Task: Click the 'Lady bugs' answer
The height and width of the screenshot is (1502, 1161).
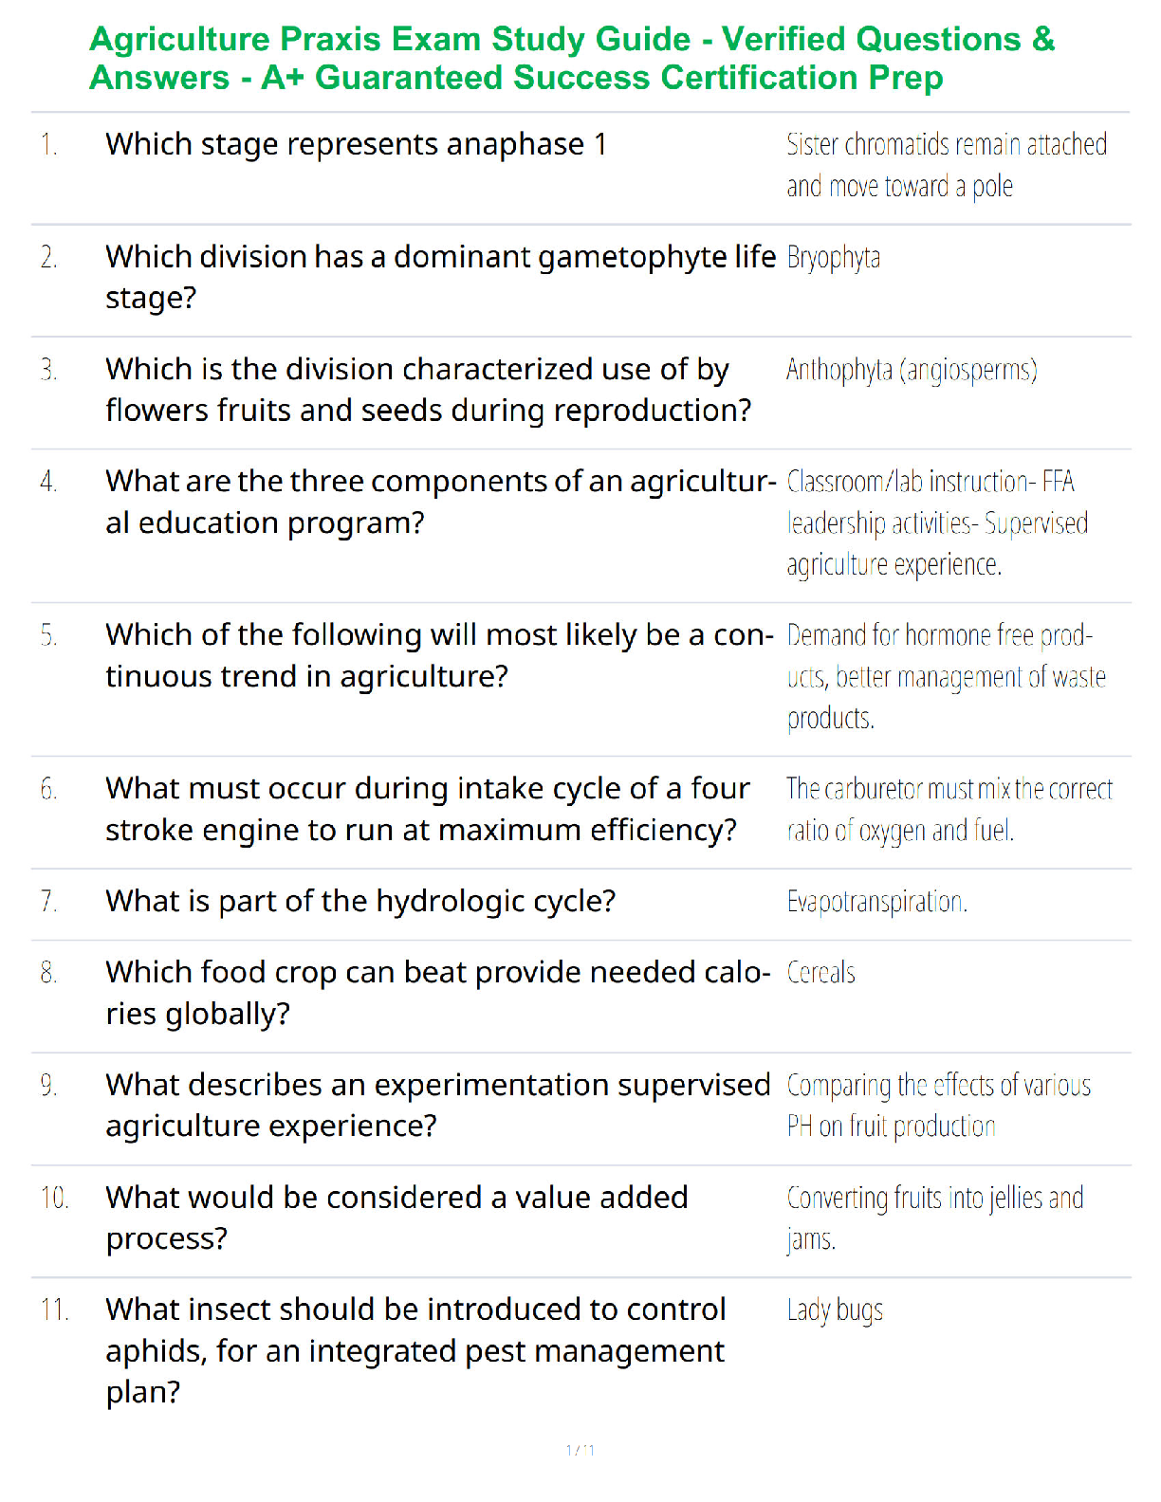Action: pyautogui.click(x=835, y=1310)
